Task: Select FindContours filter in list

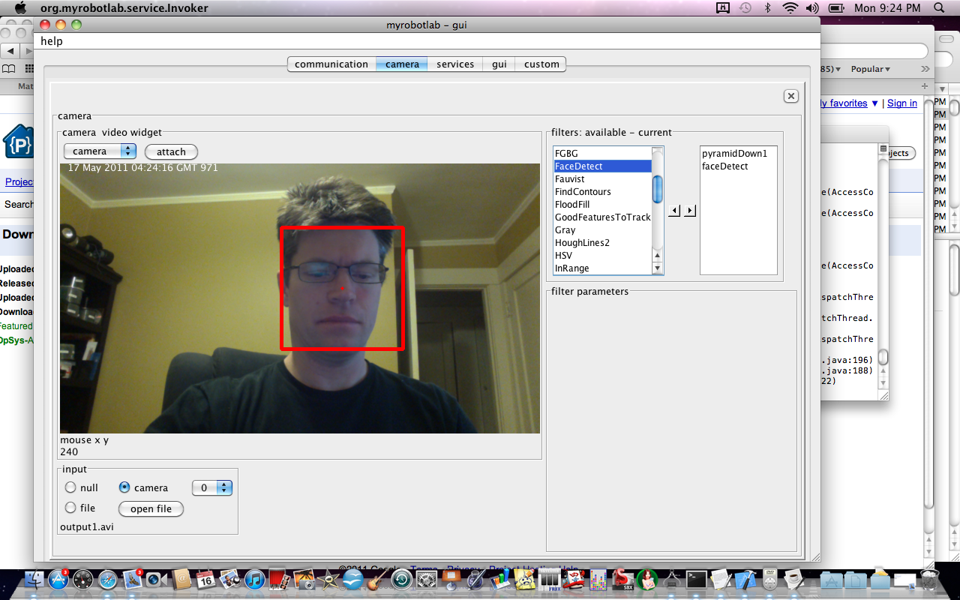Action: tap(603, 192)
